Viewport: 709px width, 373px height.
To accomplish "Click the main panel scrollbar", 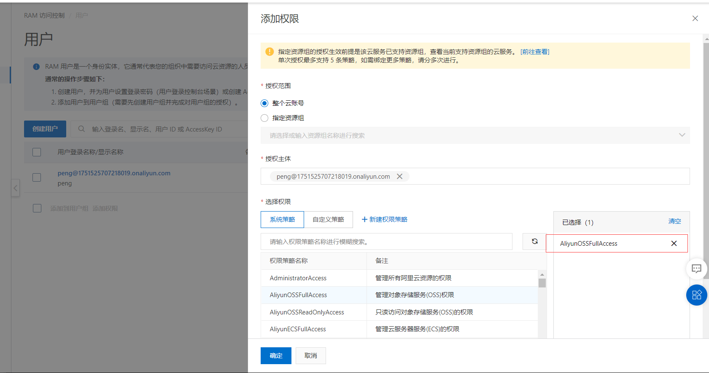I will (706, 160).
